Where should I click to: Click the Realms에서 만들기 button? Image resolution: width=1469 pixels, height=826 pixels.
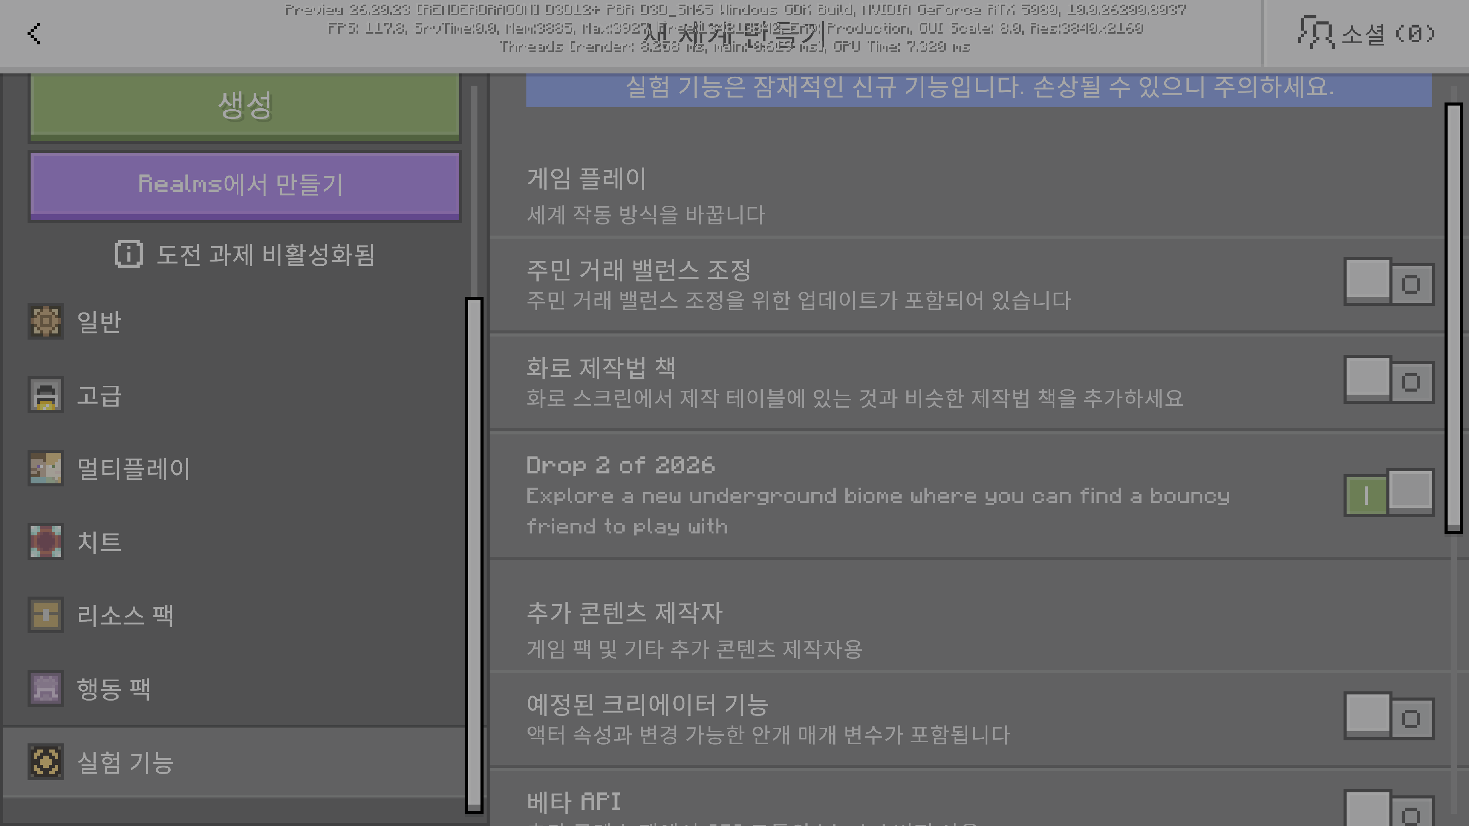click(x=245, y=185)
